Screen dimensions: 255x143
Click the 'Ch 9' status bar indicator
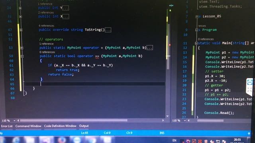(x=129, y=133)
